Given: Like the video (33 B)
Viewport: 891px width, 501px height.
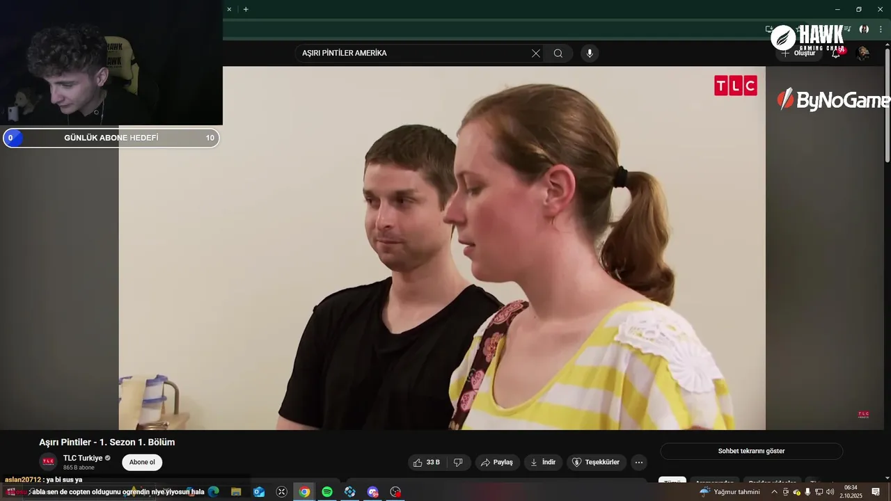Looking at the screenshot, I should click(x=427, y=462).
